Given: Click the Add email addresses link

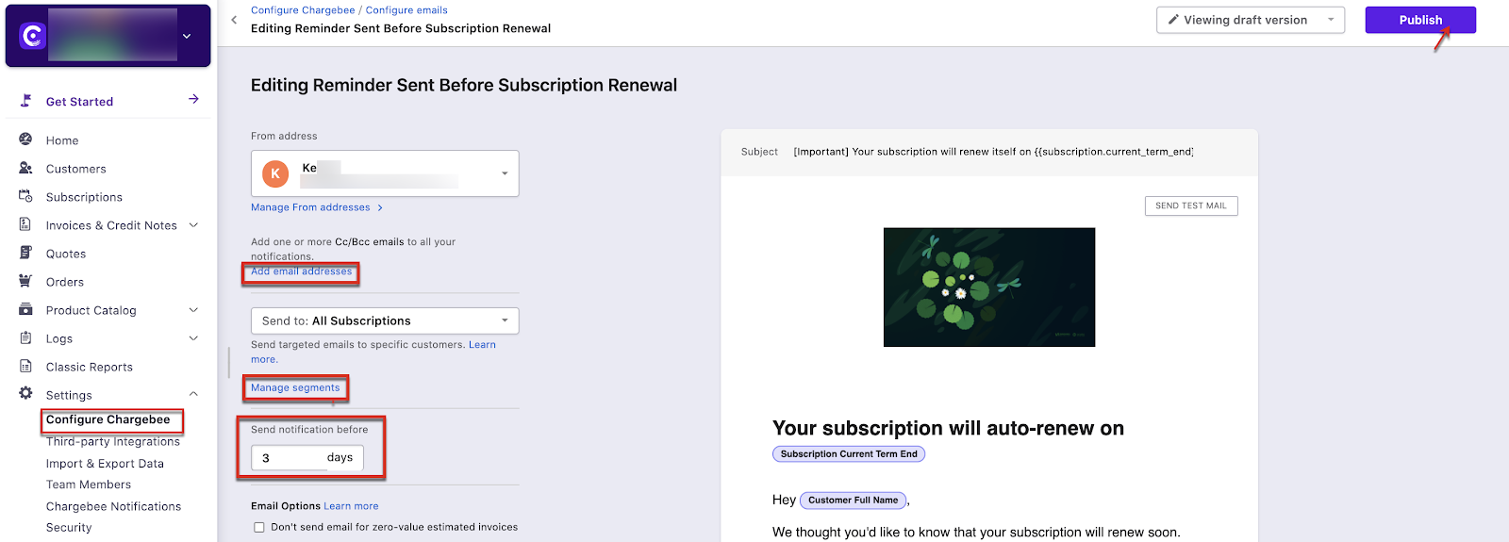Looking at the screenshot, I should [x=302, y=271].
